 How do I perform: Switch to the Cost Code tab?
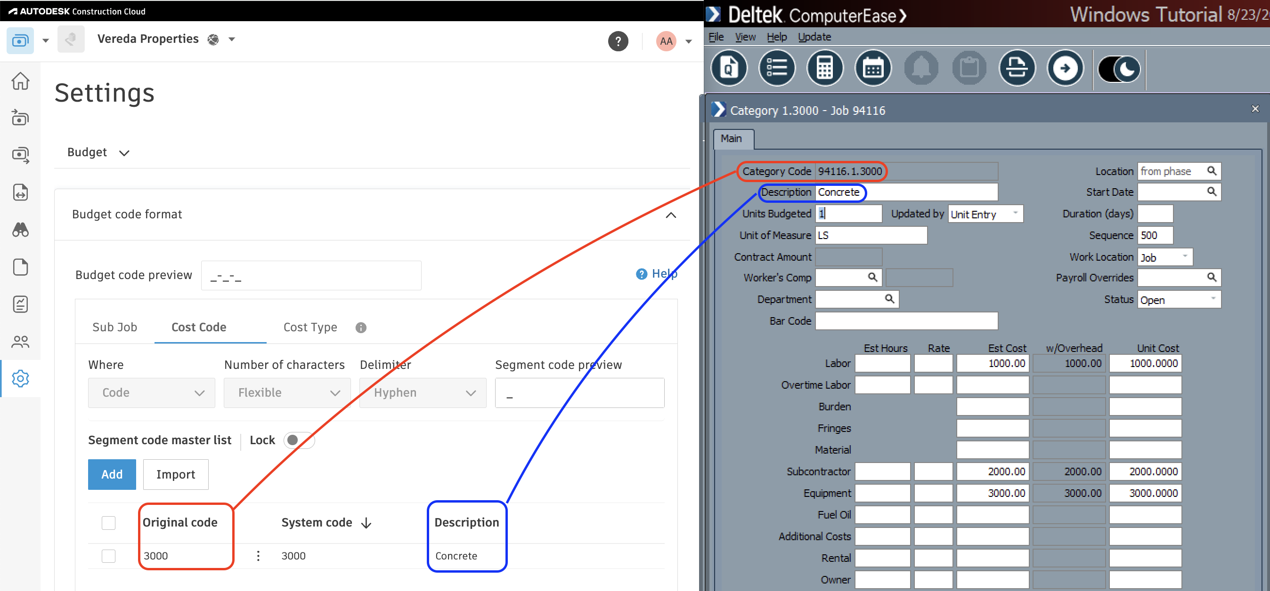click(x=199, y=327)
